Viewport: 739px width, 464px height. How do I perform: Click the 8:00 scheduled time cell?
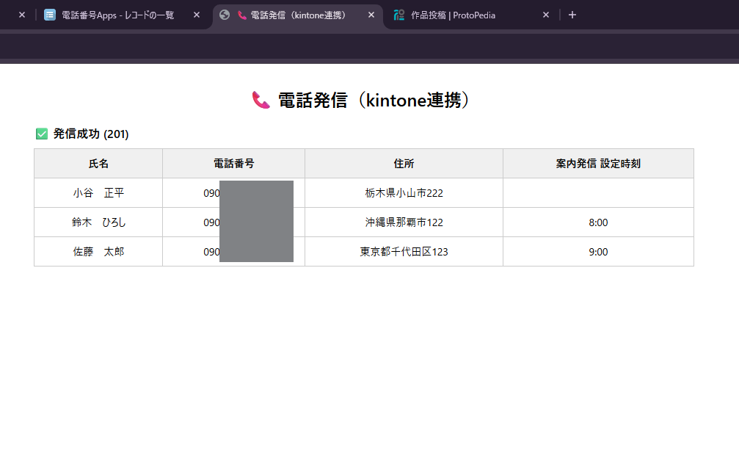pos(598,222)
